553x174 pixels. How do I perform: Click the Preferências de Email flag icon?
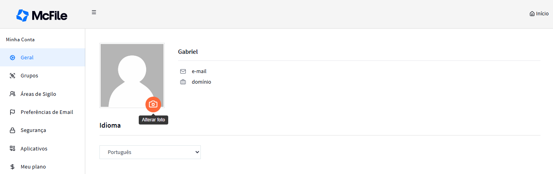pos(12,112)
